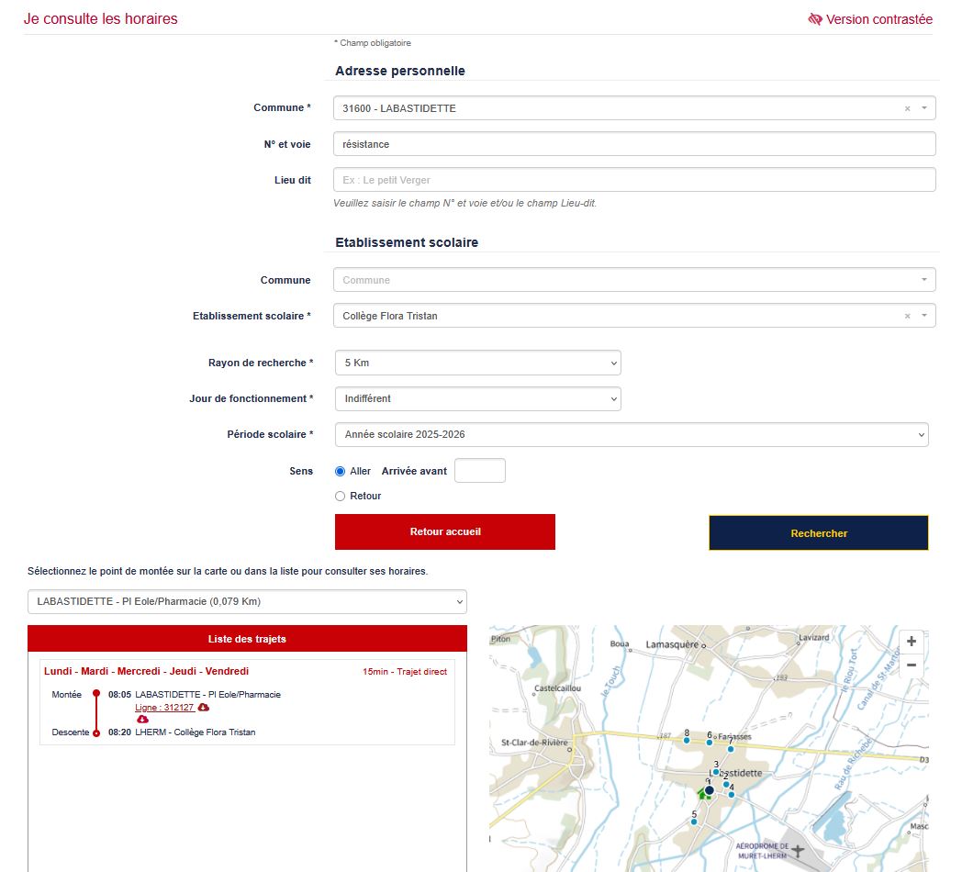Click the Arrivée avant time field
This screenshot has width=962, height=872.
(x=480, y=471)
